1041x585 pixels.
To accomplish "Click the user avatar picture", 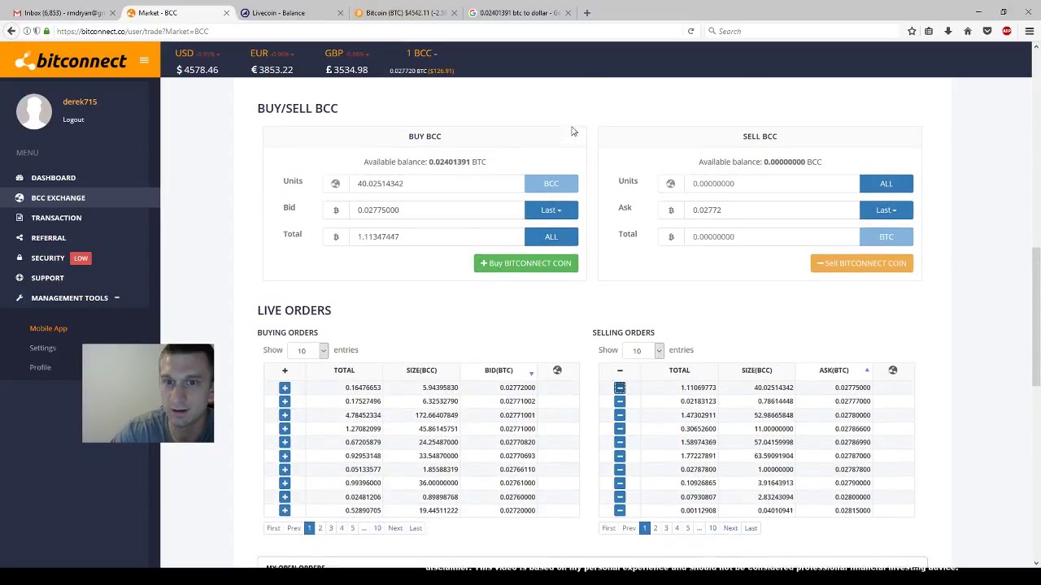I will pyautogui.click(x=33, y=111).
